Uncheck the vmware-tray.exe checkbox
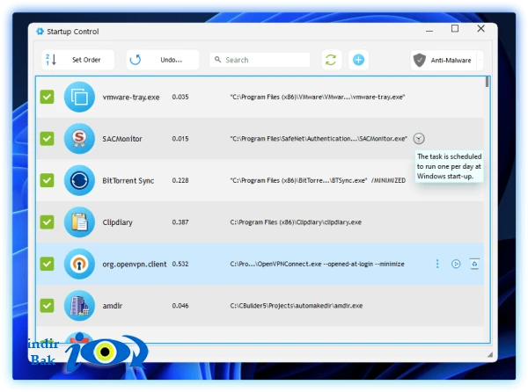Viewport: 528px width, 392px height. point(47,97)
